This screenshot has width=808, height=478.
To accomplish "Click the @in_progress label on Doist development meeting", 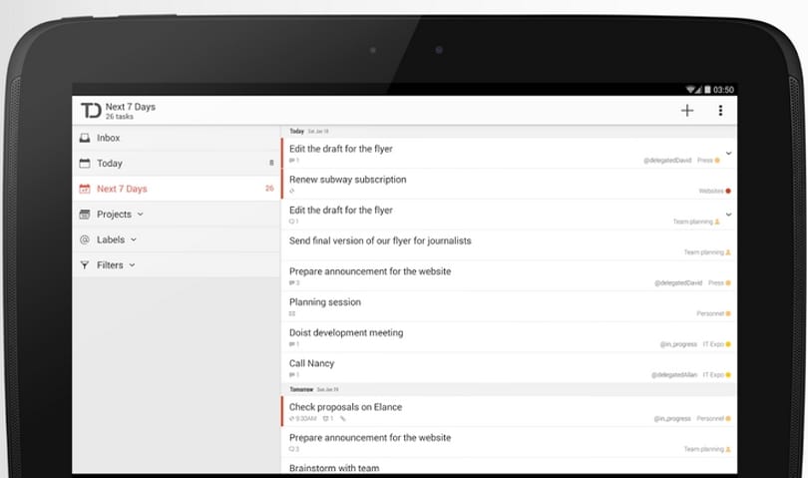I will [678, 344].
